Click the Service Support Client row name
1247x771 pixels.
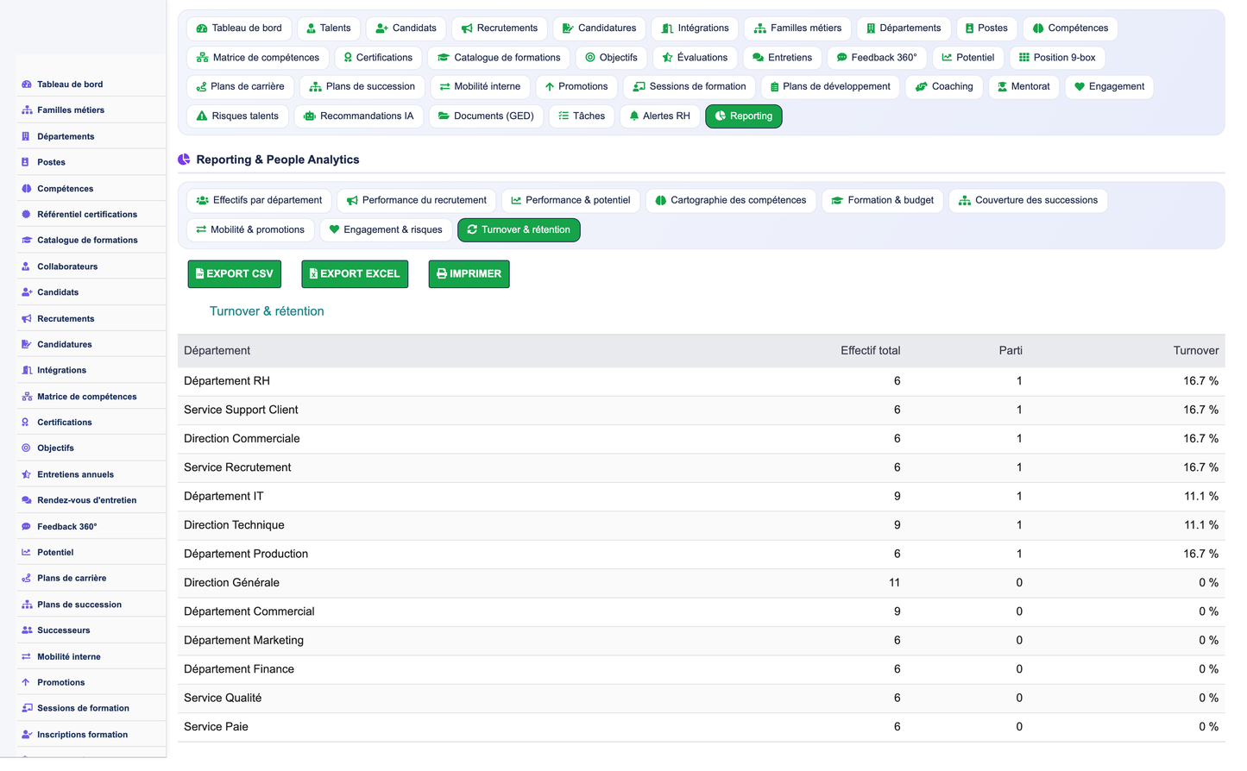[241, 411]
